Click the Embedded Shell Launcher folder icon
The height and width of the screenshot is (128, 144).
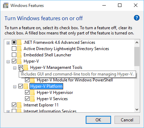(x=19, y=55)
